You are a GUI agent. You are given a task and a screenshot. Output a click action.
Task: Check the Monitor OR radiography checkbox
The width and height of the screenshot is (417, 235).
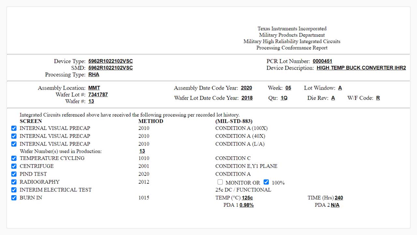point(220,182)
